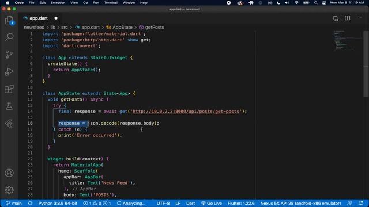Open the Code application menu
The width and height of the screenshot is (369, 207).
[x=19, y=3]
